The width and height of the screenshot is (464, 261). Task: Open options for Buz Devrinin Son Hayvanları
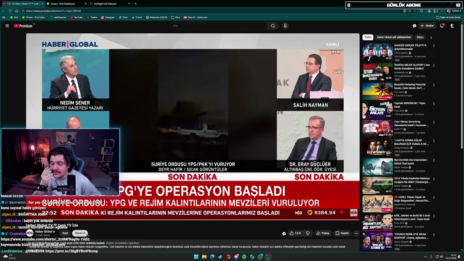pos(434,160)
